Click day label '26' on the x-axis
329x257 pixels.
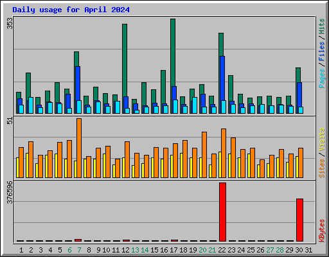tap(260, 250)
